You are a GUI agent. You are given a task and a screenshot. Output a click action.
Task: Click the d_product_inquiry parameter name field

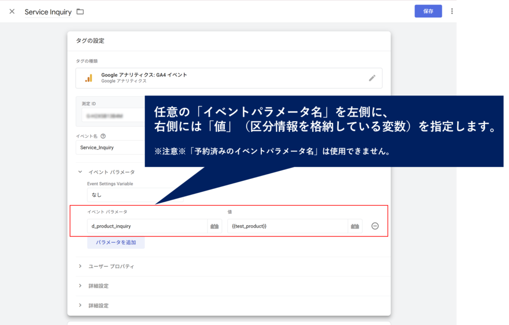[147, 226]
